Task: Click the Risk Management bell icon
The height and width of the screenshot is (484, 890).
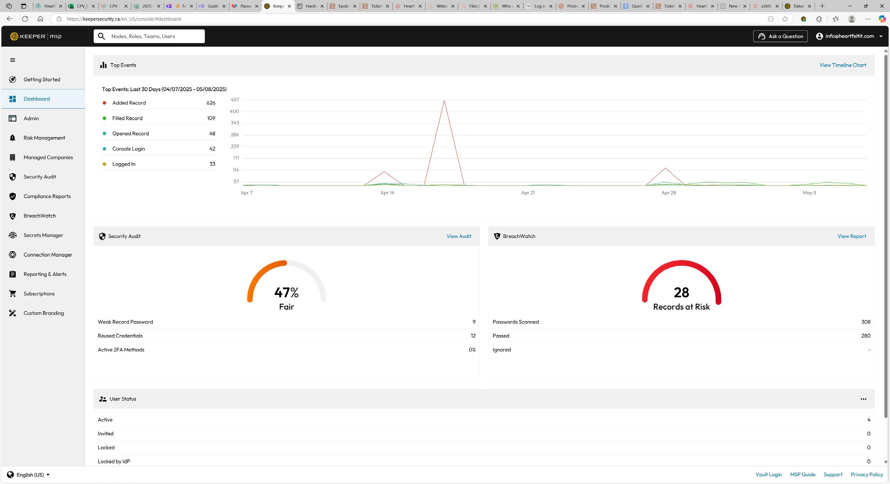Action: coord(13,138)
